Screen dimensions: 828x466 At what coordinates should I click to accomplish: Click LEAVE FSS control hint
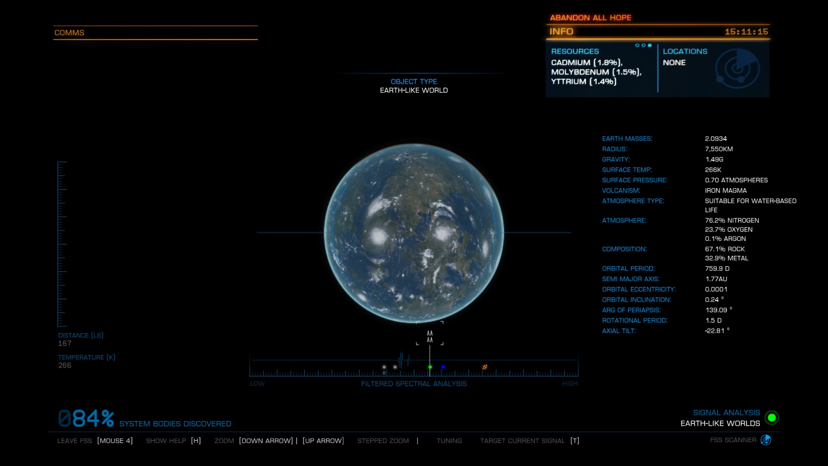[x=95, y=441]
